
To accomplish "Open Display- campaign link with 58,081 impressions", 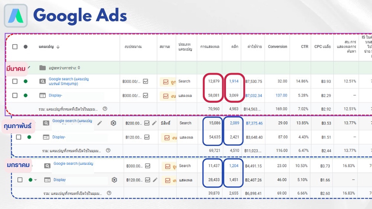I will 55,95.
